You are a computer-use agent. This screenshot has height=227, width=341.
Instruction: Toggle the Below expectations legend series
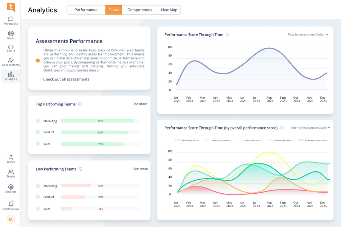(187, 140)
